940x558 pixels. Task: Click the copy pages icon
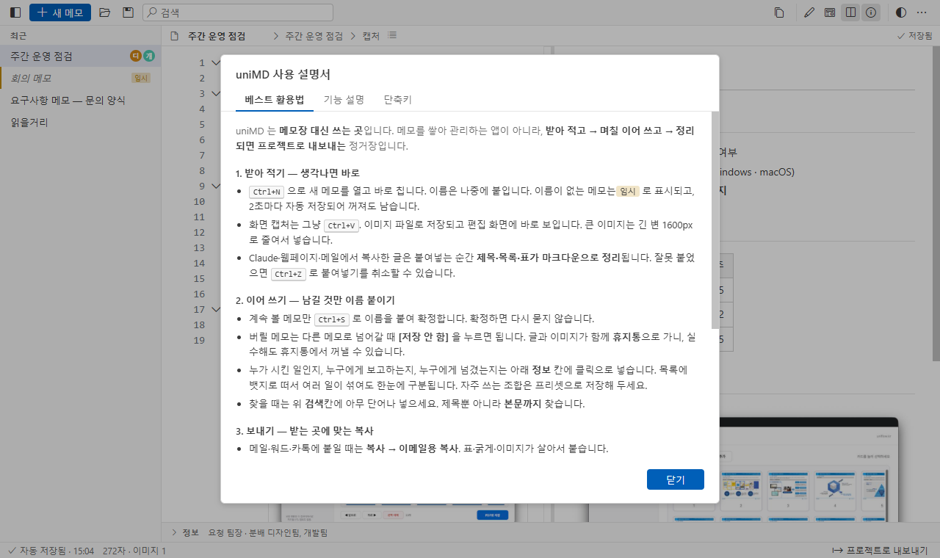[779, 12]
